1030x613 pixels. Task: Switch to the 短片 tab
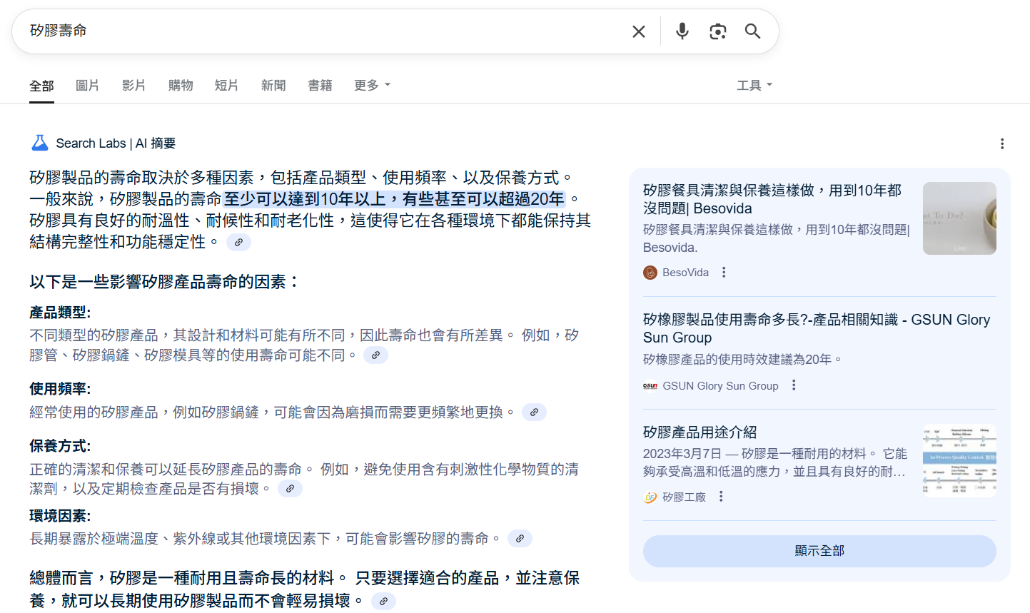[227, 85]
